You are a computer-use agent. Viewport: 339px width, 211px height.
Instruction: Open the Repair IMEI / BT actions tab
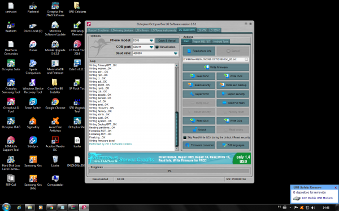click(201, 42)
